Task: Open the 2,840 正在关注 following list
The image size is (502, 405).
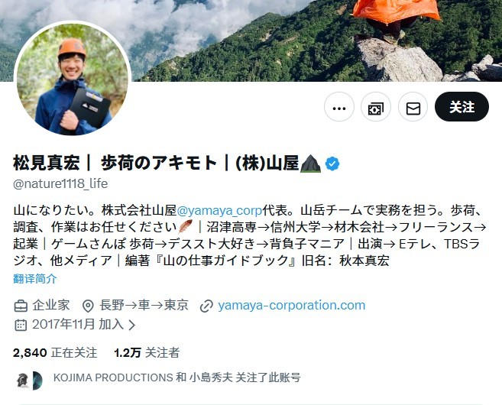Action: pos(55,352)
